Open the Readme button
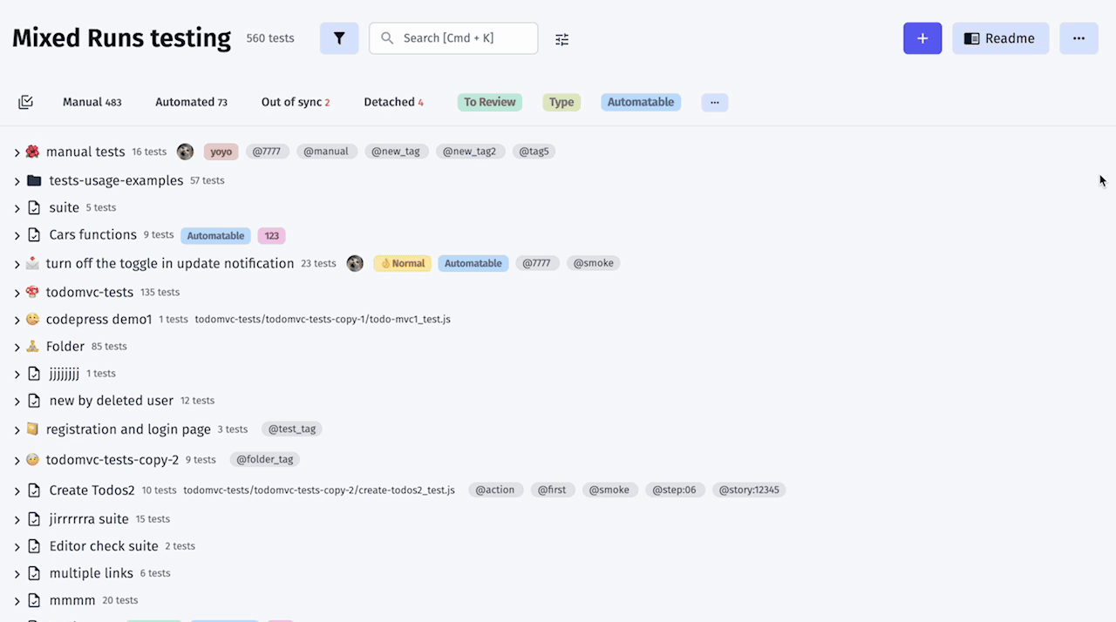Screen dimensions: 1116x622 tap(1000, 38)
